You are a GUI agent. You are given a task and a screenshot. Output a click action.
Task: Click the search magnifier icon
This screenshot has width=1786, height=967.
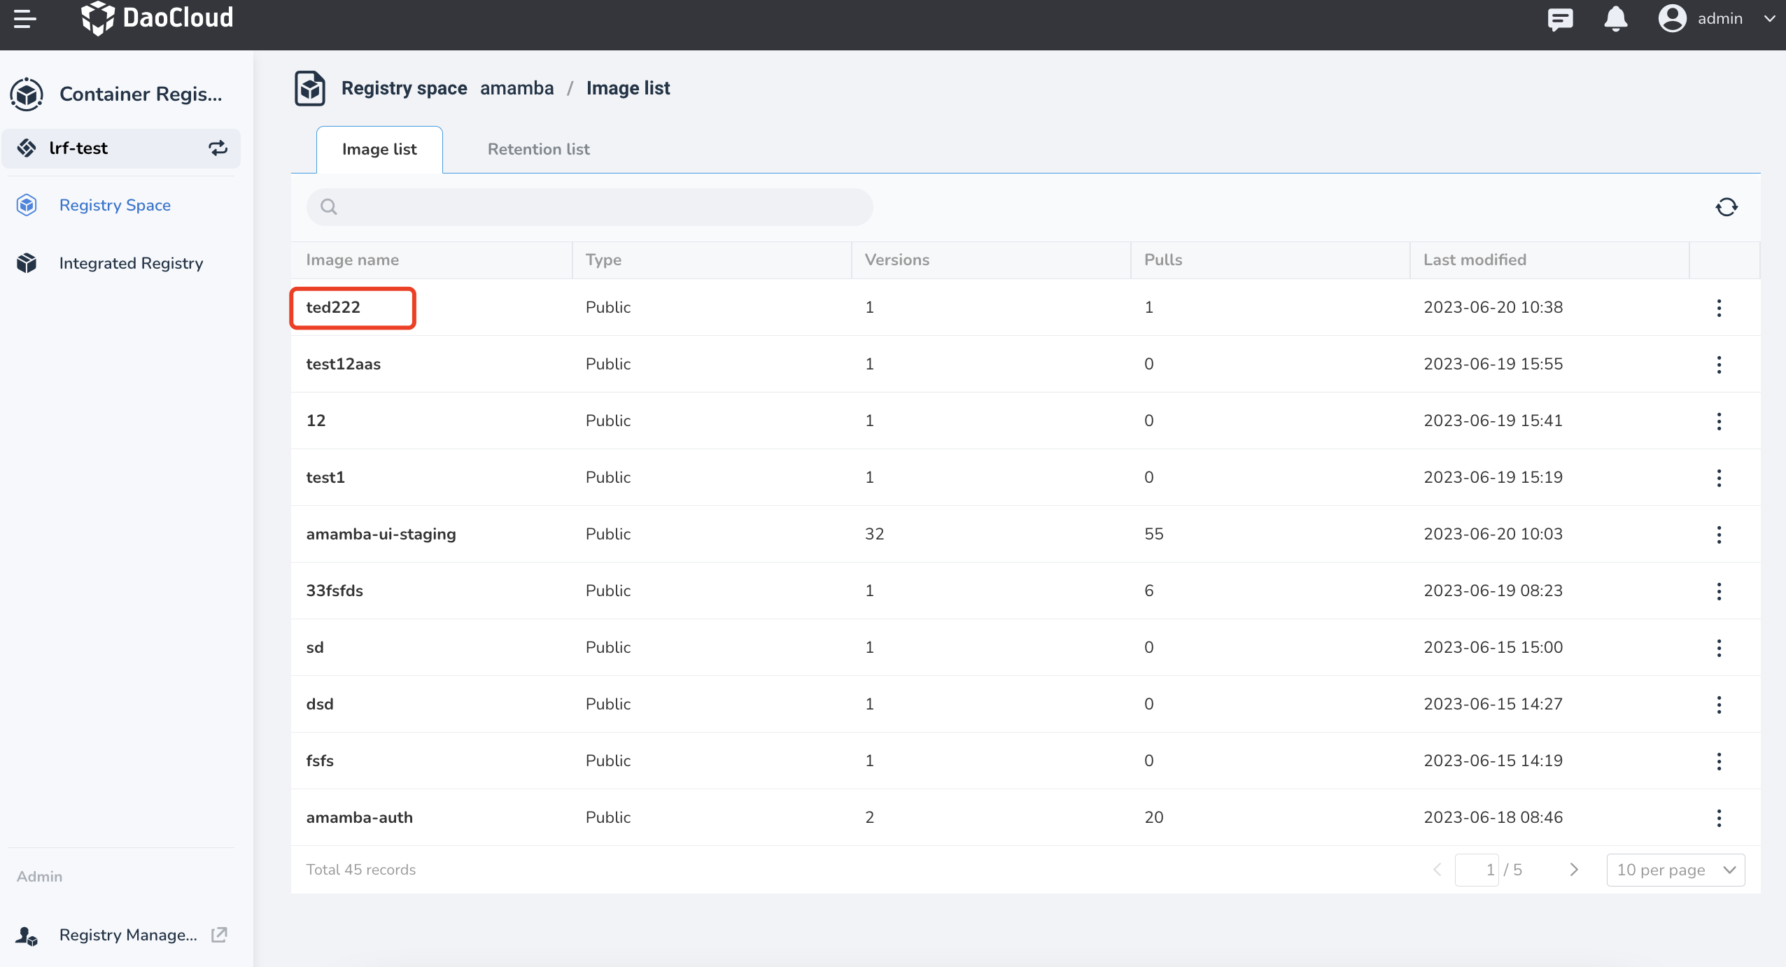coord(329,206)
